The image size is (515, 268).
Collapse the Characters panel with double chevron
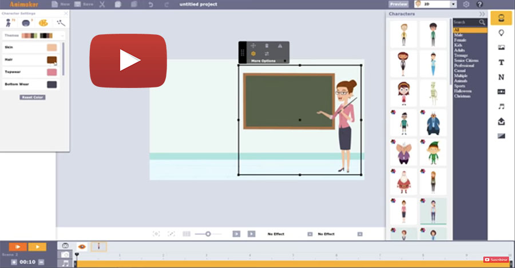click(481, 14)
